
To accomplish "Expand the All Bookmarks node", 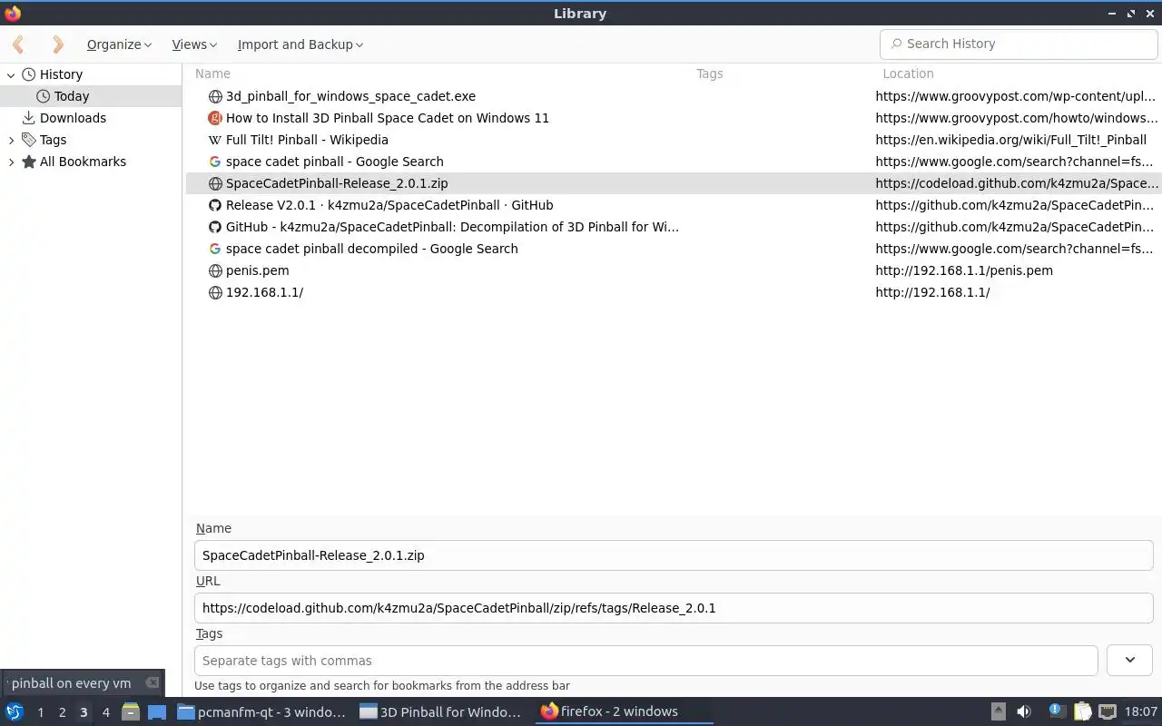I will [x=11, y=162].
